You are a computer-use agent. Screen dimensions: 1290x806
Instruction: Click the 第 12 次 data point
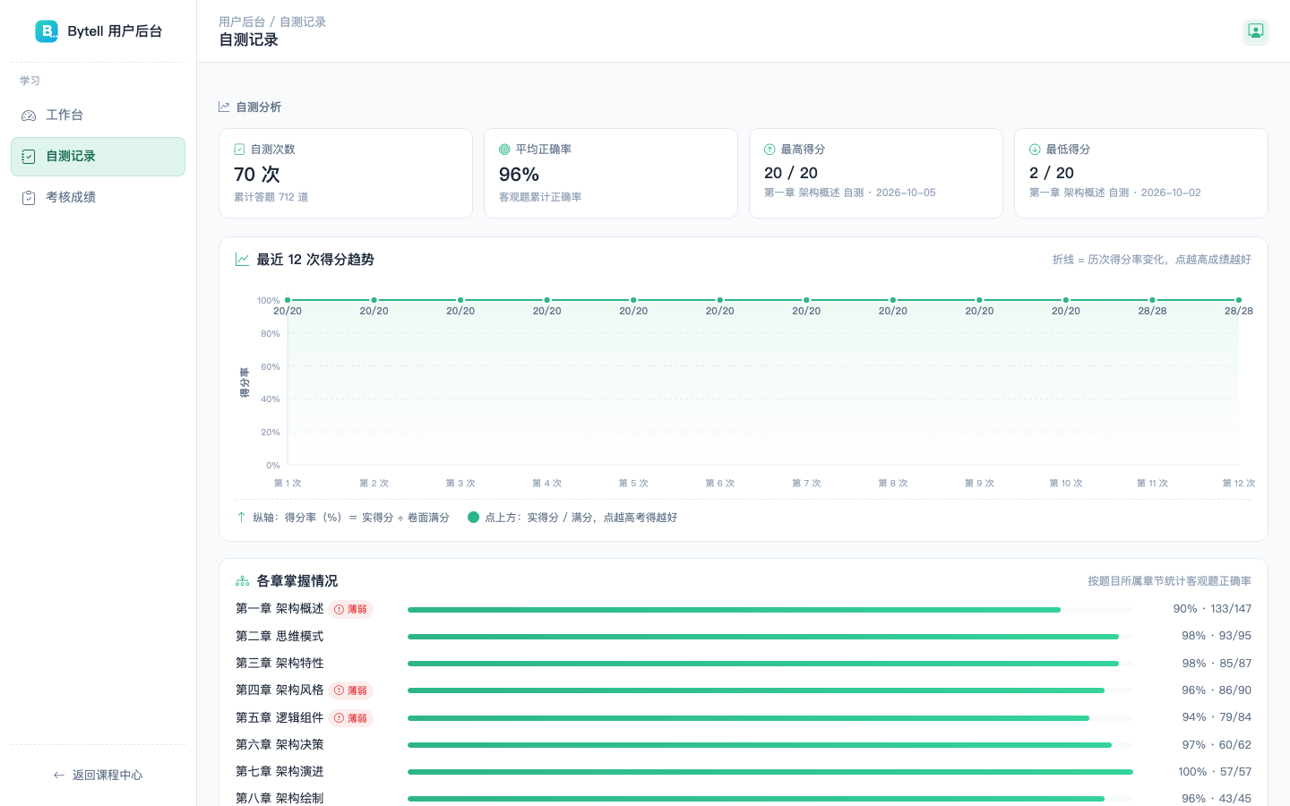pyautogui.click(x=1239, y=300)
